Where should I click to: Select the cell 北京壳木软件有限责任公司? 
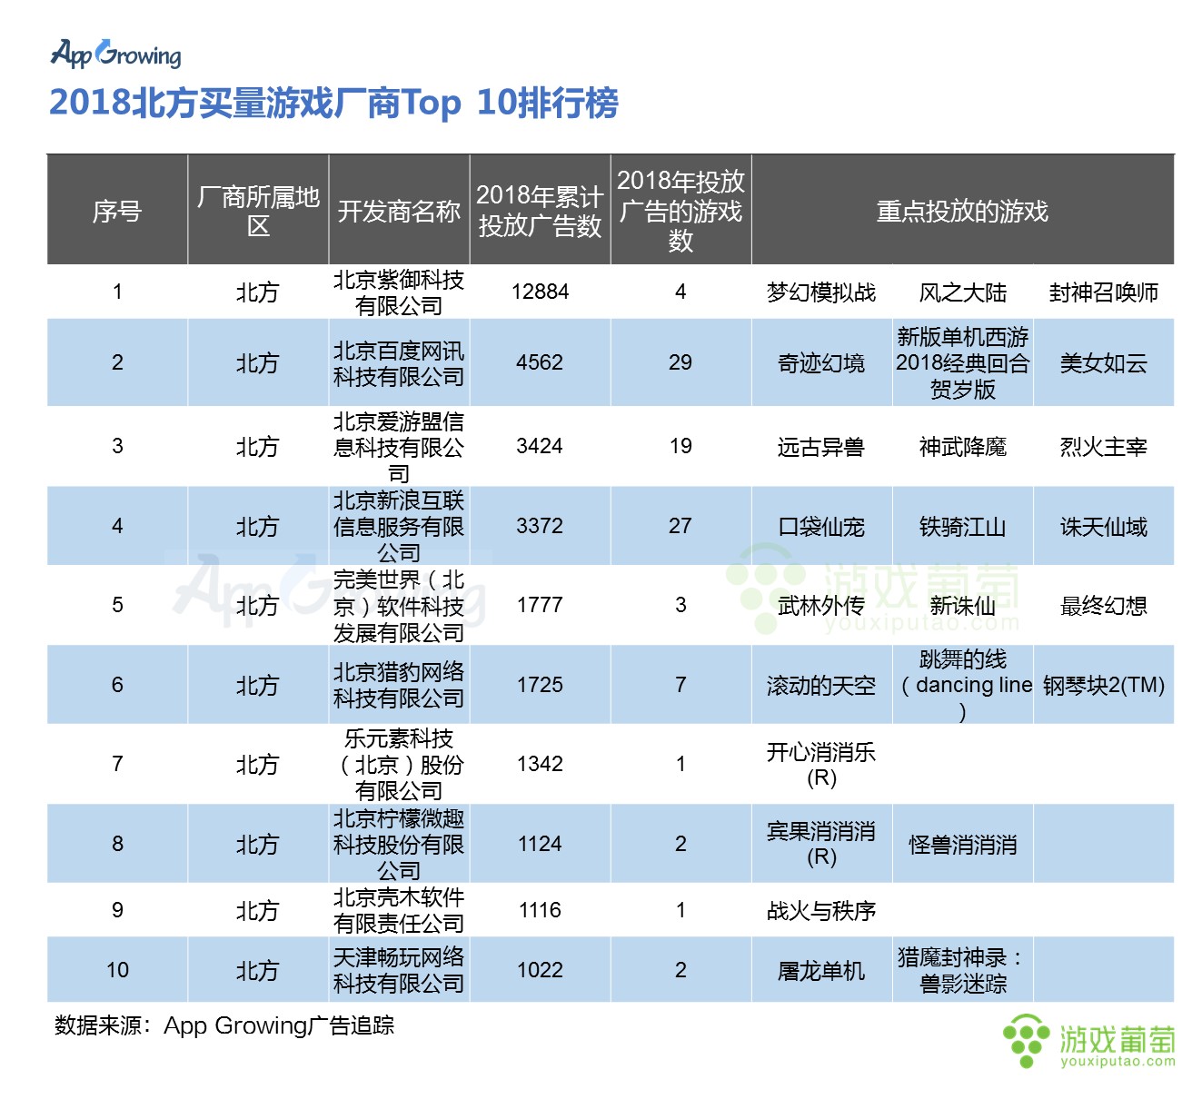[x=399, y=910]
